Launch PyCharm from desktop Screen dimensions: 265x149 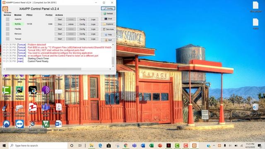click(19, 90)
